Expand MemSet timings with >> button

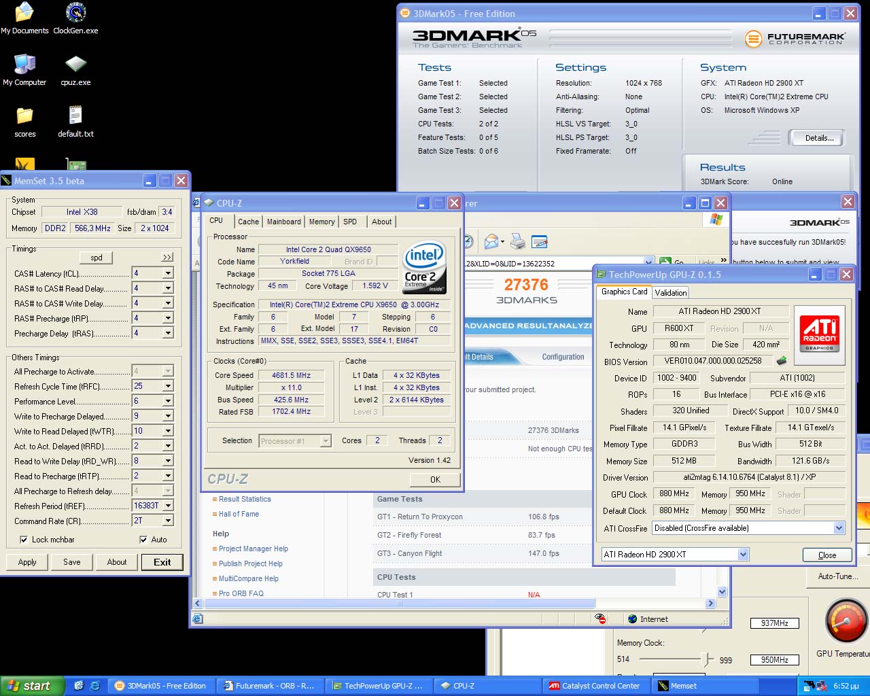point(167,258)
